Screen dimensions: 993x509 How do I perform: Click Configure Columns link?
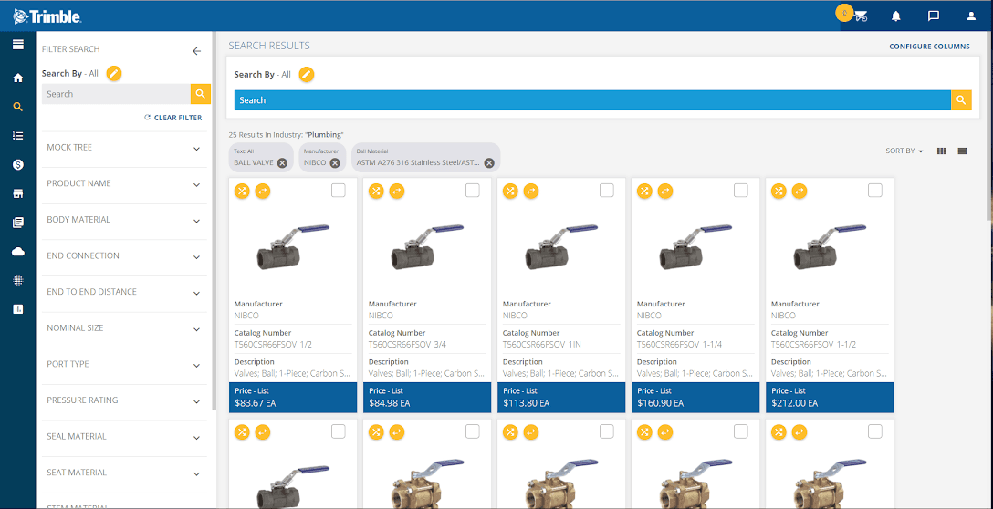pos(929,46)
